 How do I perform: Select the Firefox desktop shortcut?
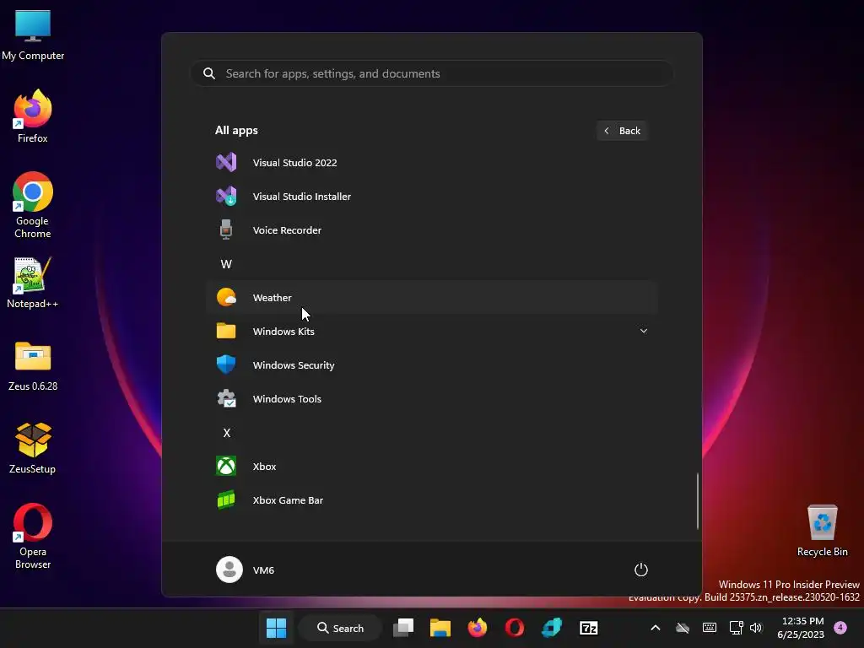pos(33,116)
